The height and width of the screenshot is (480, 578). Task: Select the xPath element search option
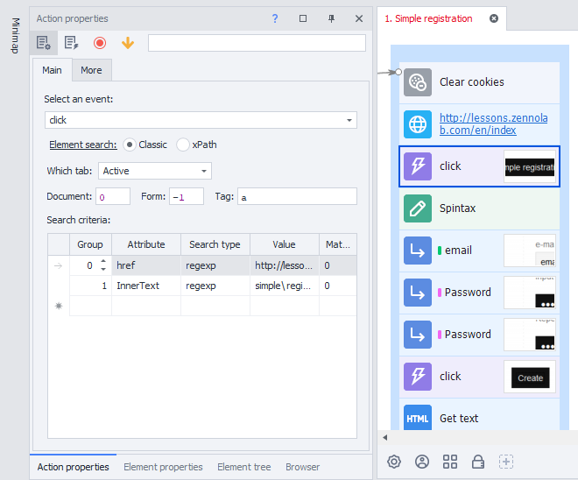pyautogui.click(x=183, y=145)
